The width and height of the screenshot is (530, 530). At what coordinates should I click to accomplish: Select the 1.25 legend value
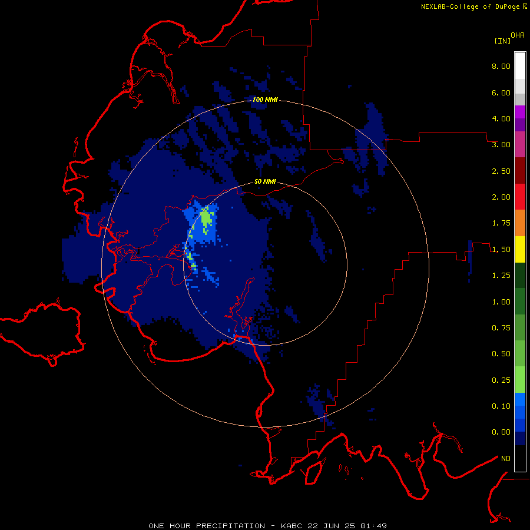[501, 276]
